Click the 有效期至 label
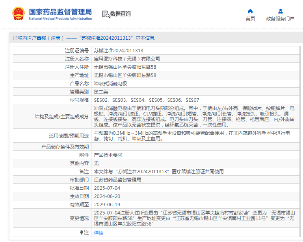303x242 pixels. click(x=79, y=205)
